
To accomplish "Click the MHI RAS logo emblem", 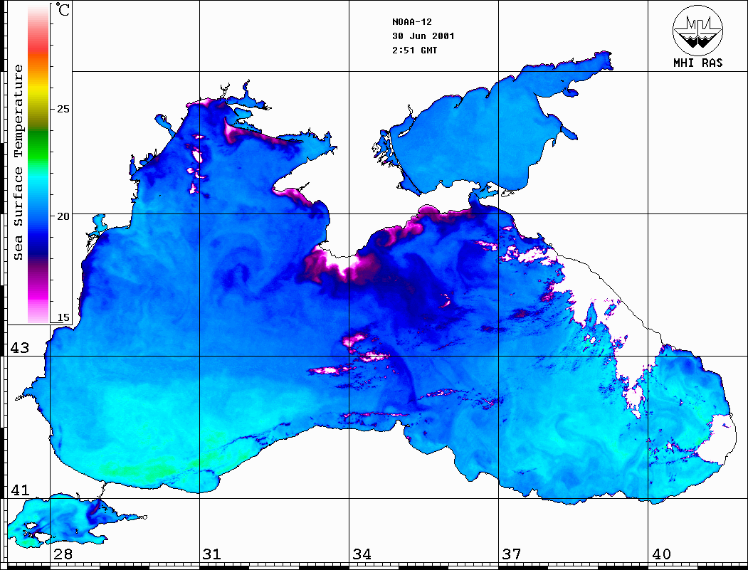I will [x=697, y=30].
